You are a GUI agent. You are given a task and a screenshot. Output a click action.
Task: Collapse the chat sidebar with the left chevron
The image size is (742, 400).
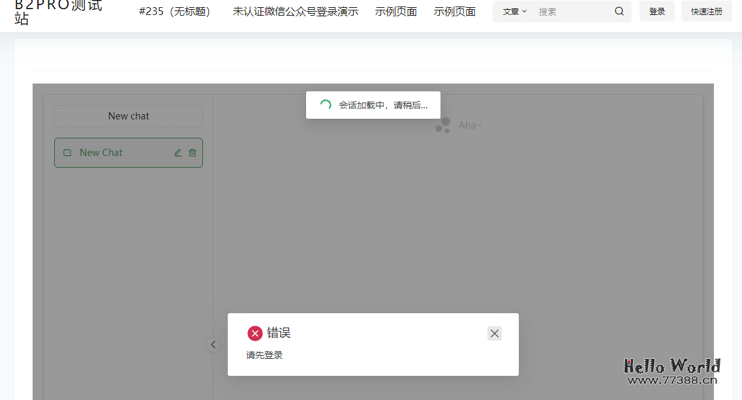pos(213,345)
